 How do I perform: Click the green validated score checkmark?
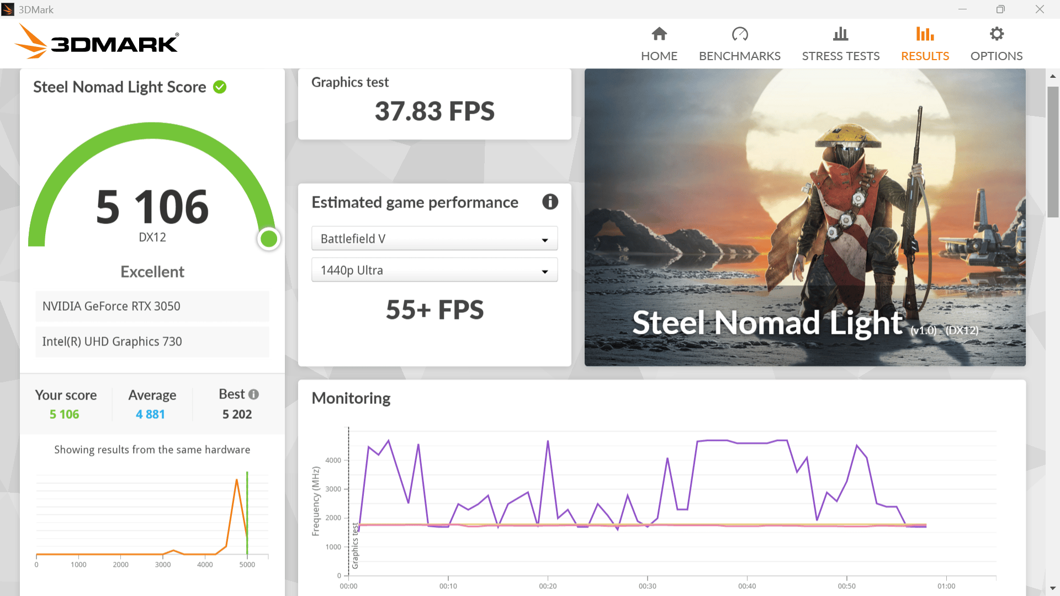click(x=220, y=87)
